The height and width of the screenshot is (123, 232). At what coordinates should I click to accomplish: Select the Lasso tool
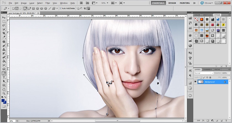click(x=4, y=25)
